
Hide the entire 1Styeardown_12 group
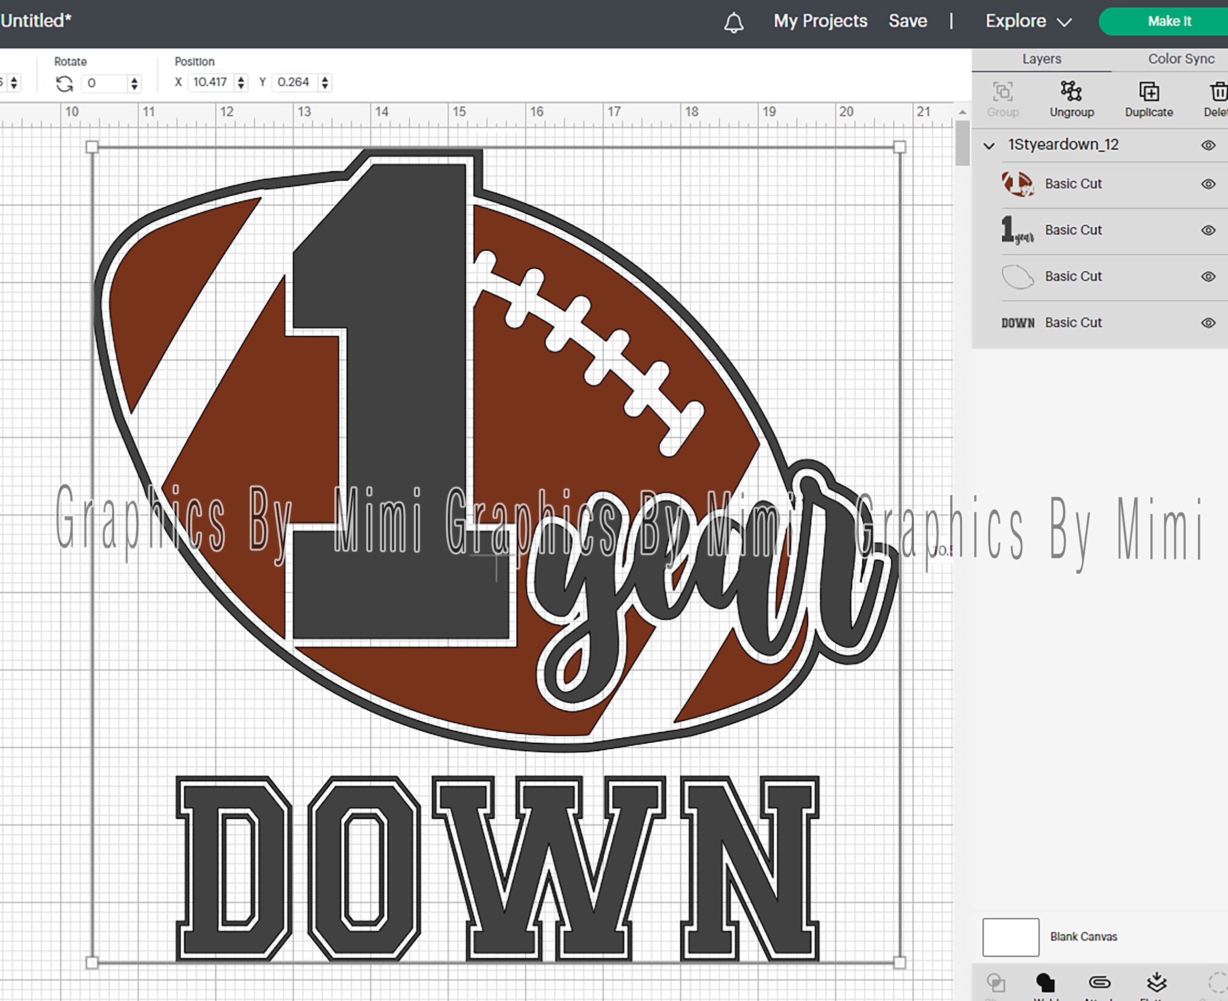[1208, 145]
